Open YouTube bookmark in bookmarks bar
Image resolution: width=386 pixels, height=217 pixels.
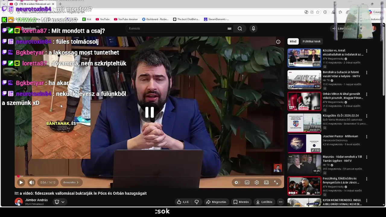[x=103, y=19]
